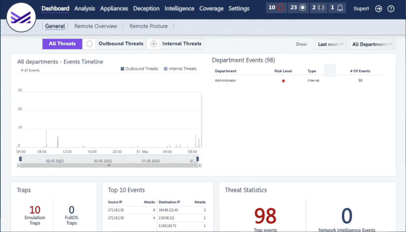
Task: Open the Deception menu
Action: (x=146, y=8)
